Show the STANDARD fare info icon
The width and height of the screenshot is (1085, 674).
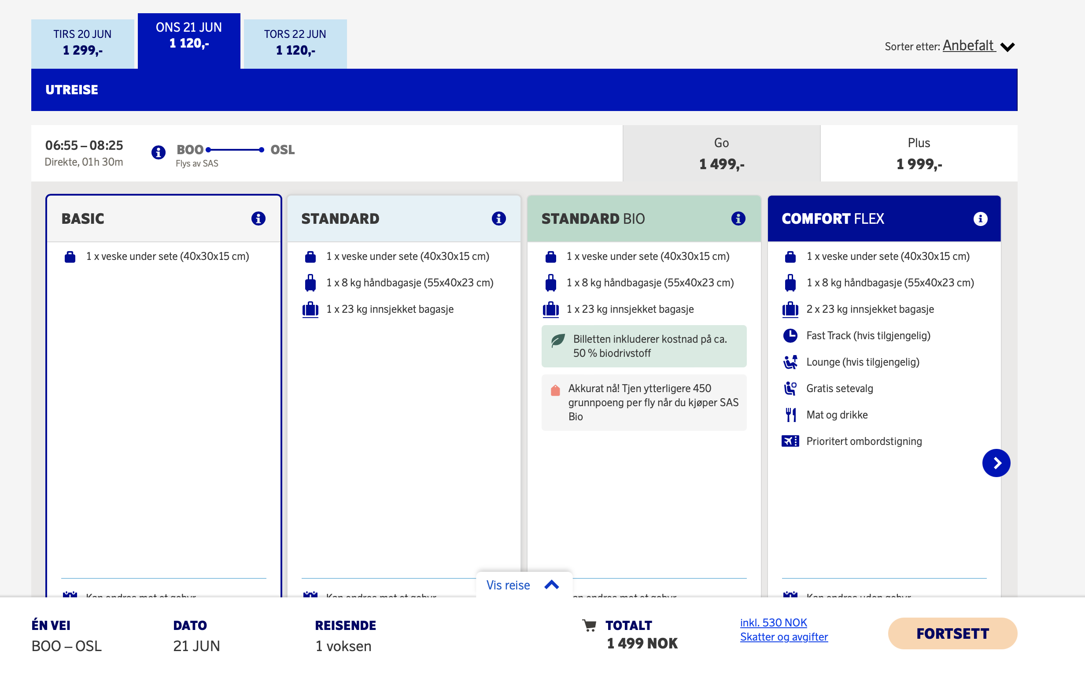498,218
